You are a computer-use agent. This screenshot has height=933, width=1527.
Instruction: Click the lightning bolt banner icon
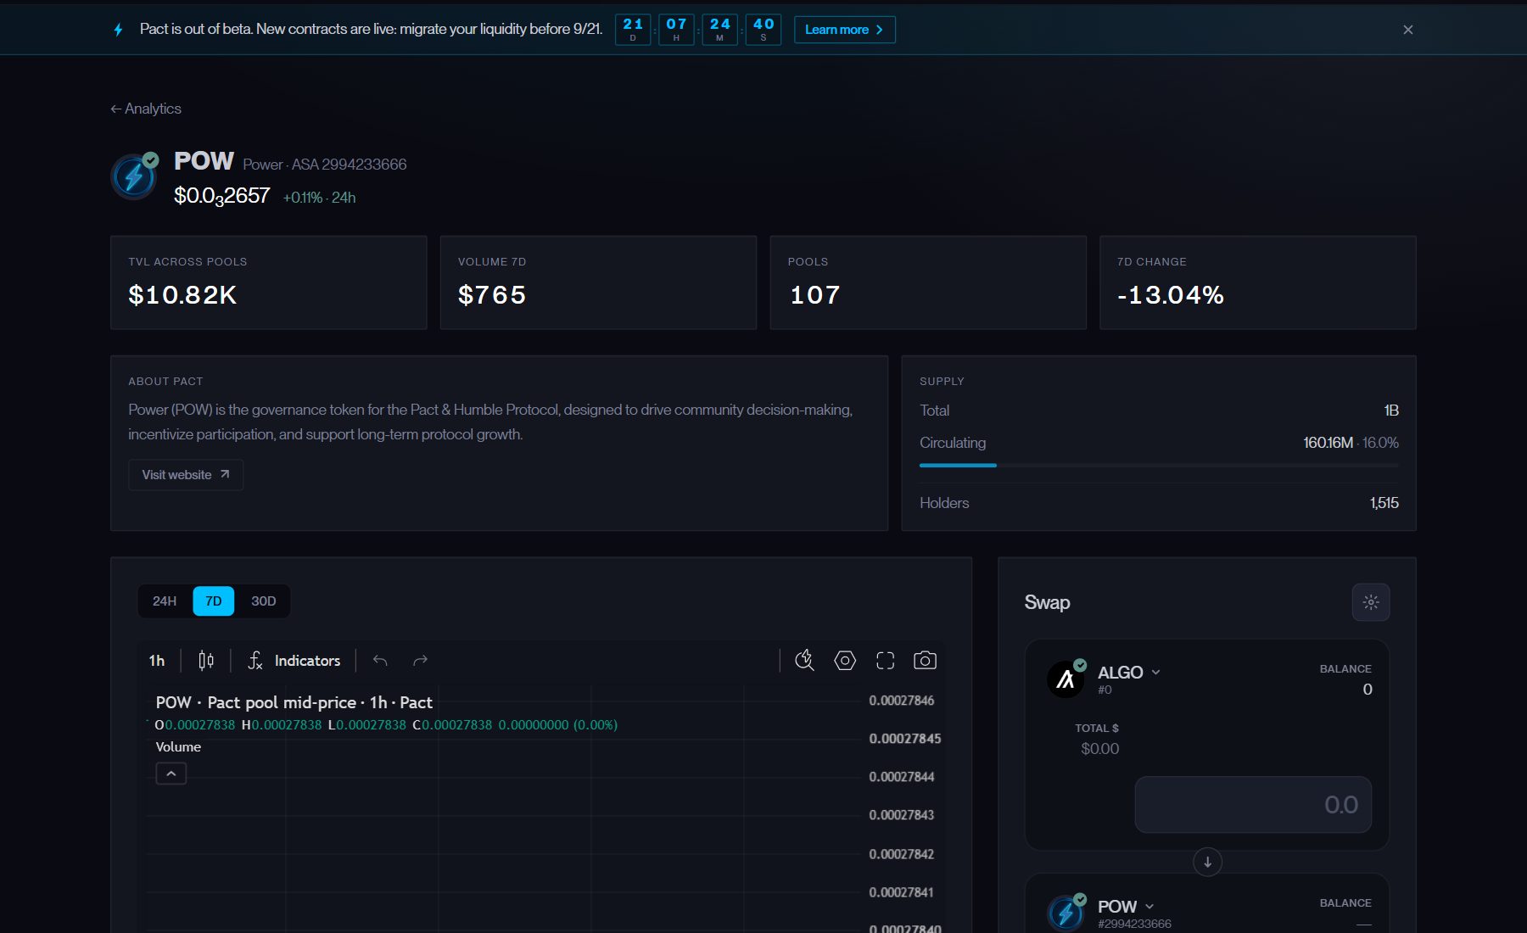pos(118,30)
